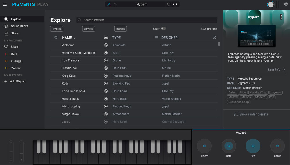This screenshot has height=165, width=290.
Task: Open the Banks filter dropdown
Action: tap(120, 29)
